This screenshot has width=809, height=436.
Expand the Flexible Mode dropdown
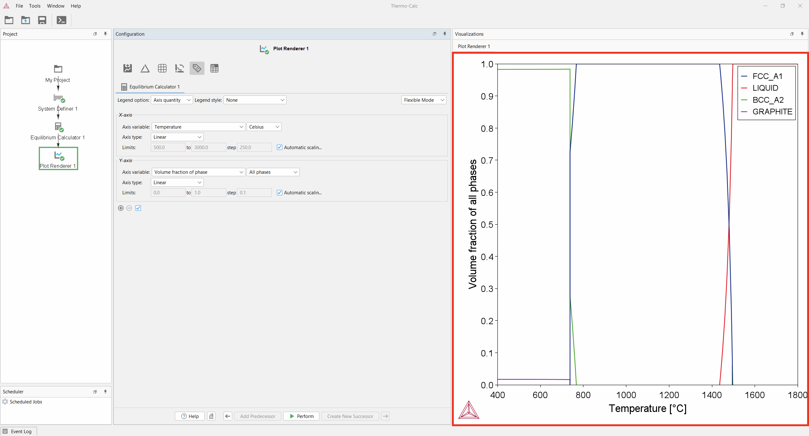(x=423, y=100)
